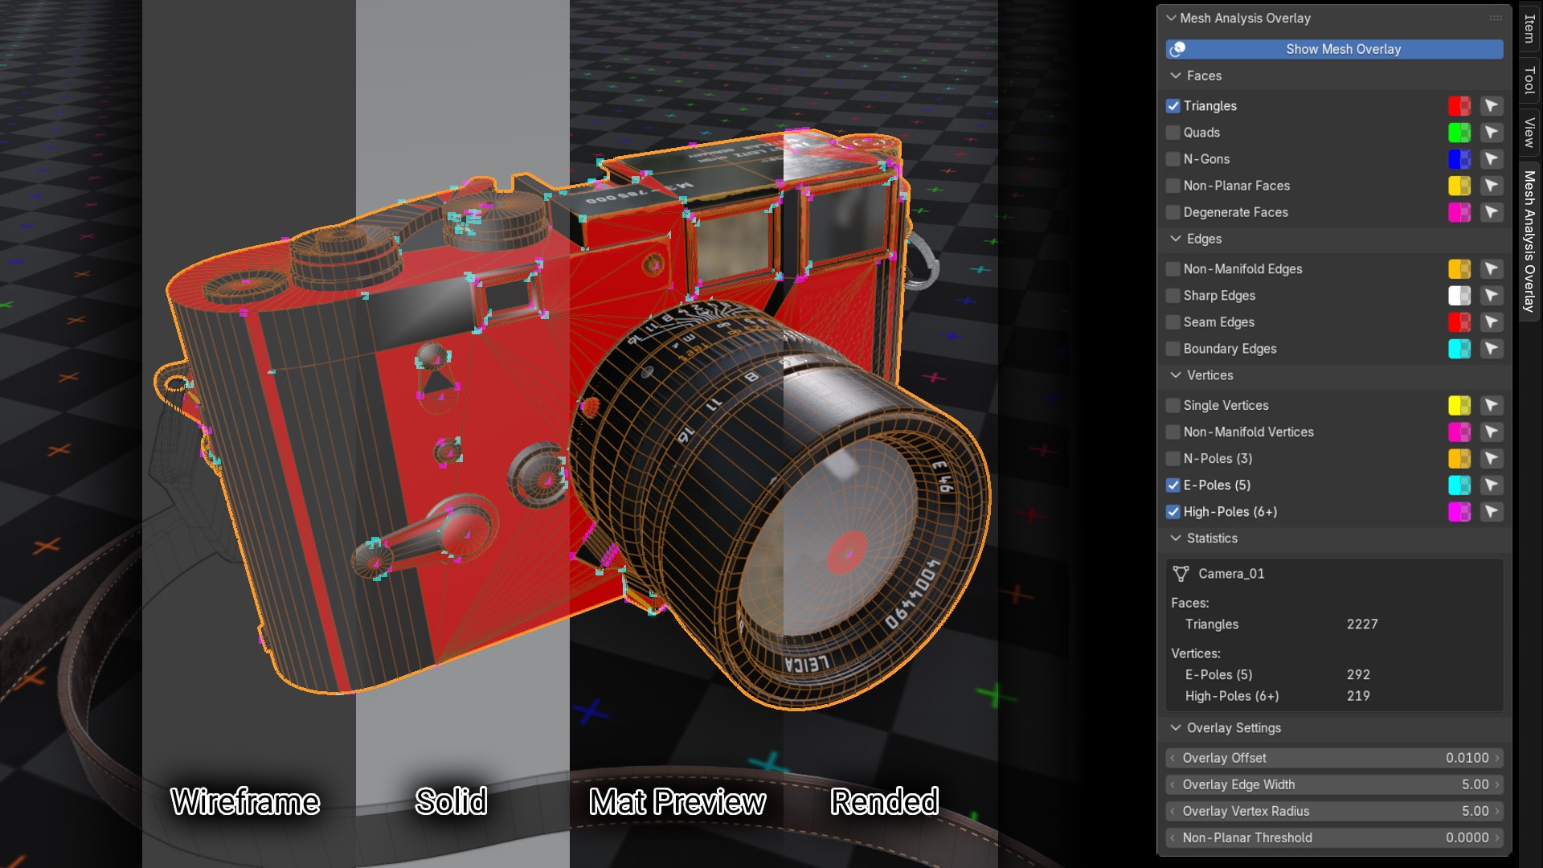Click the Camera_01 mesh object icon

pos(1181,574)
